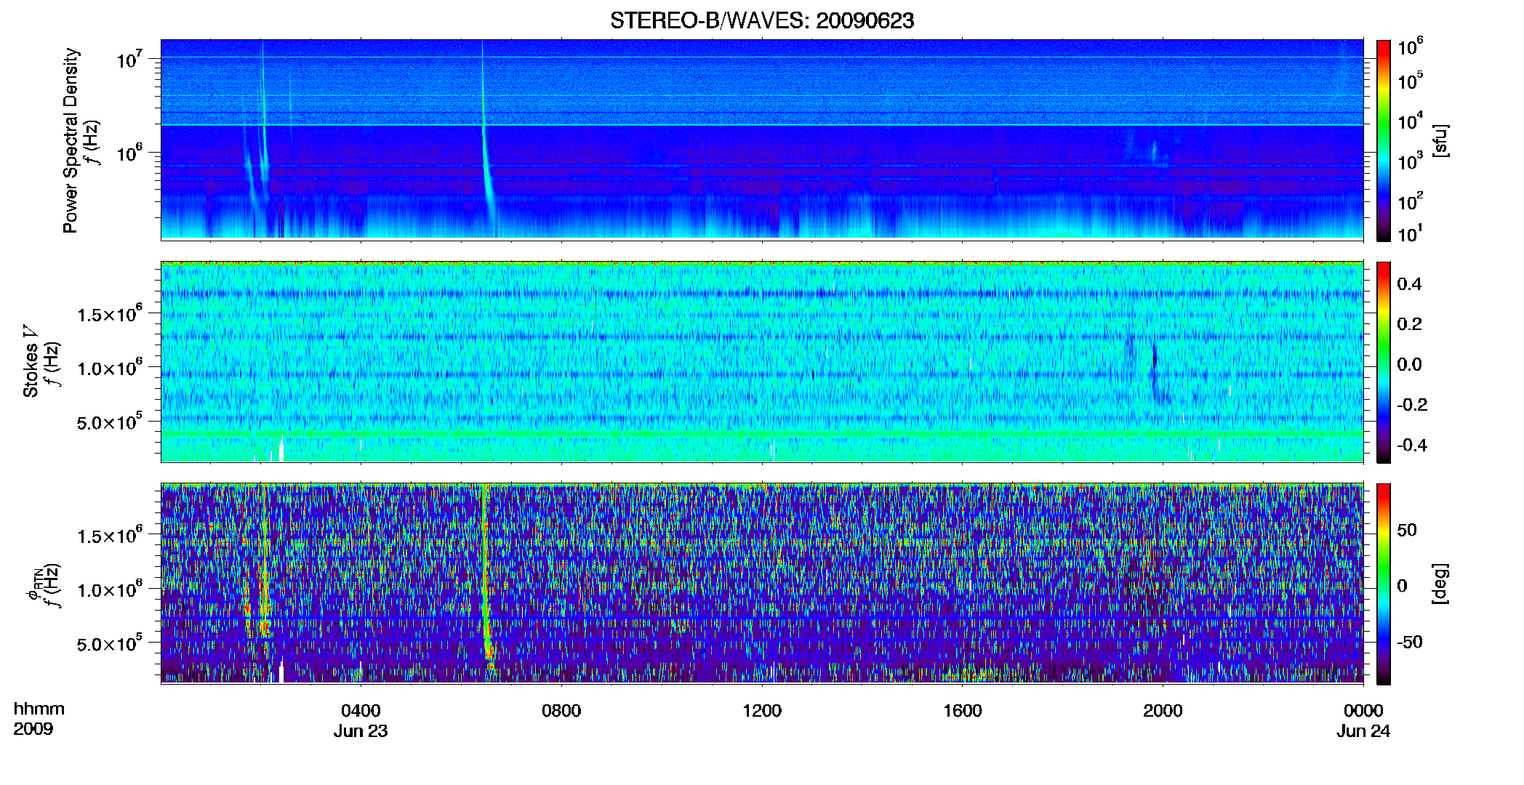Click the 0800 time tick label

[x=561, y=710]
